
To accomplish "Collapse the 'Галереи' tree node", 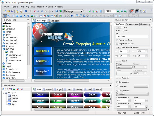I will pos(3,93).
